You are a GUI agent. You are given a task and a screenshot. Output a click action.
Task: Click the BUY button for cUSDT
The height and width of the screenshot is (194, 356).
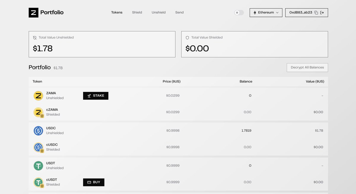(x=94, y=182)
